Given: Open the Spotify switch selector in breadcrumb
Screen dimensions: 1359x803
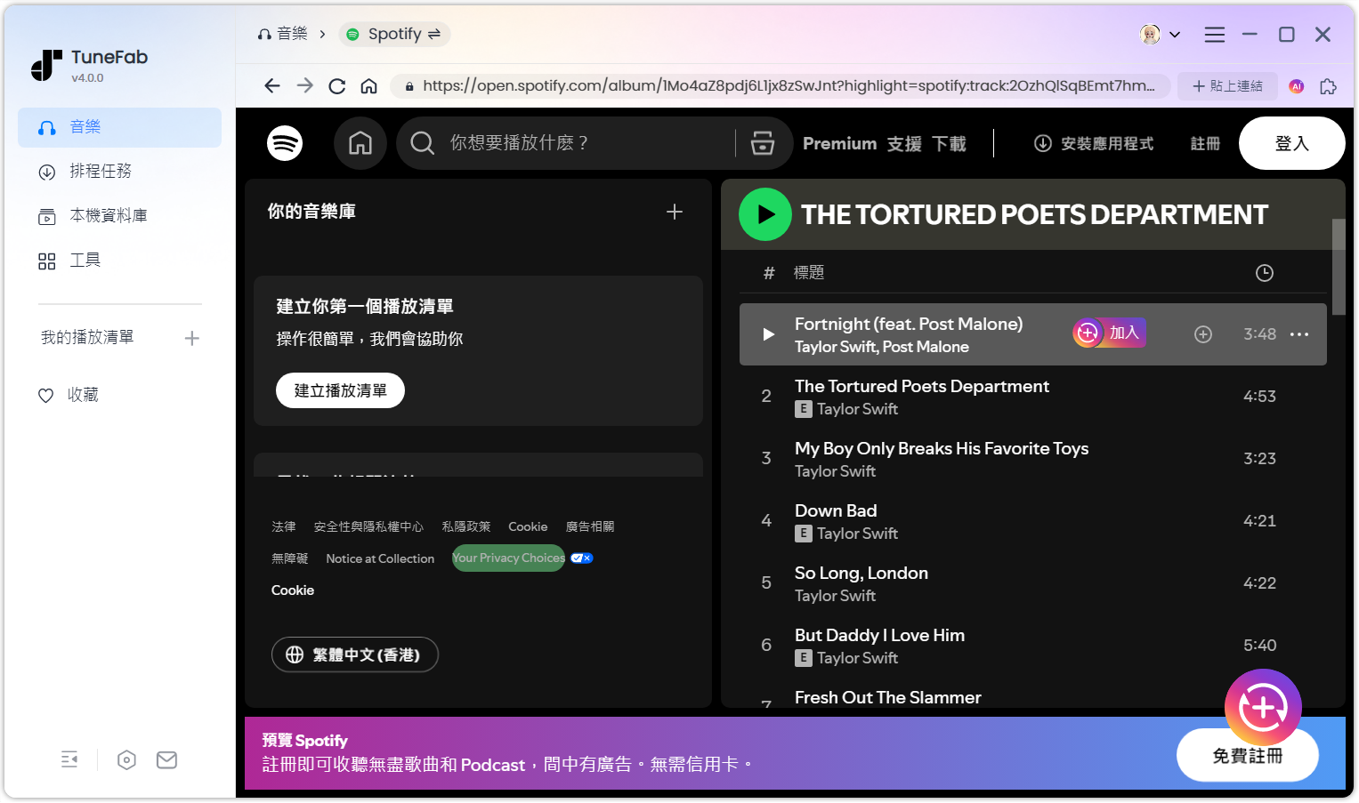Looking at the screenshot, I should [433, 34].
